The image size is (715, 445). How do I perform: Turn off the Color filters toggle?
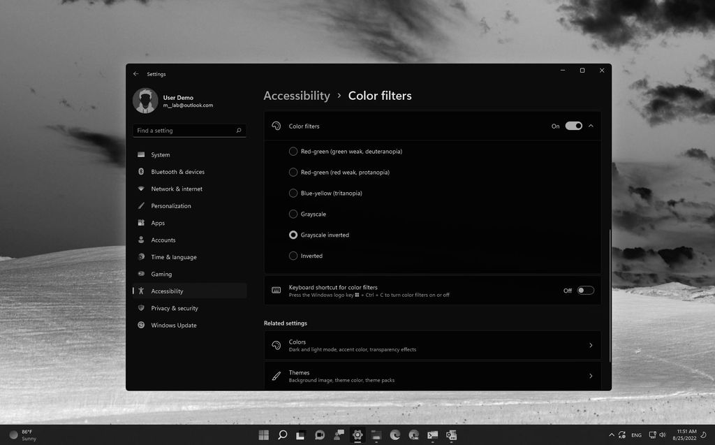coord(574,126)
